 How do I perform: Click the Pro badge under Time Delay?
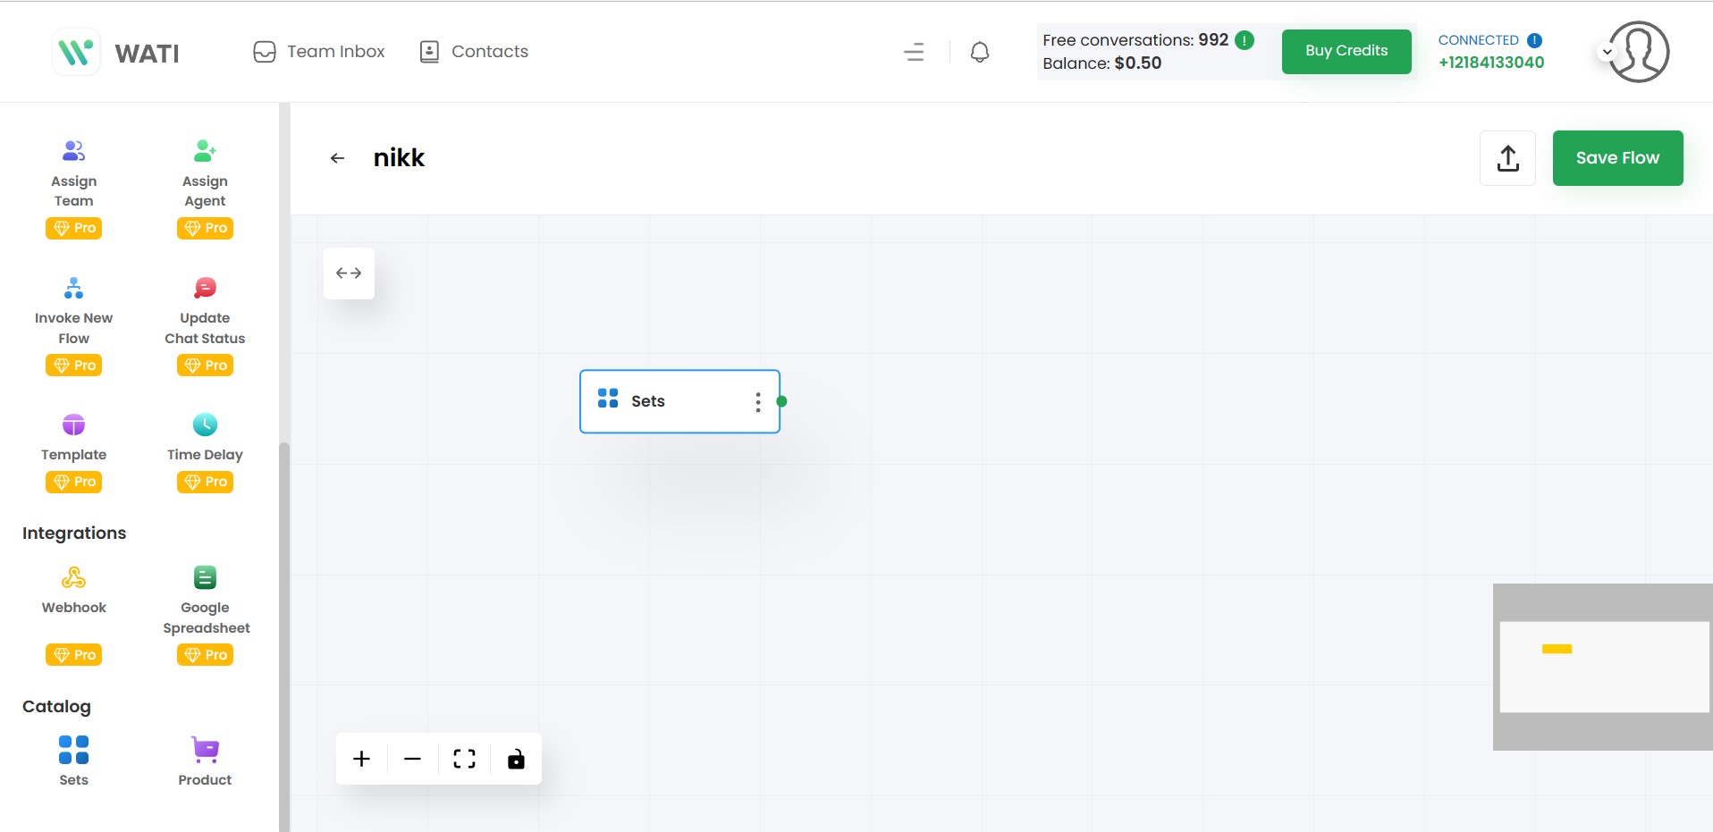click(205, 482)
